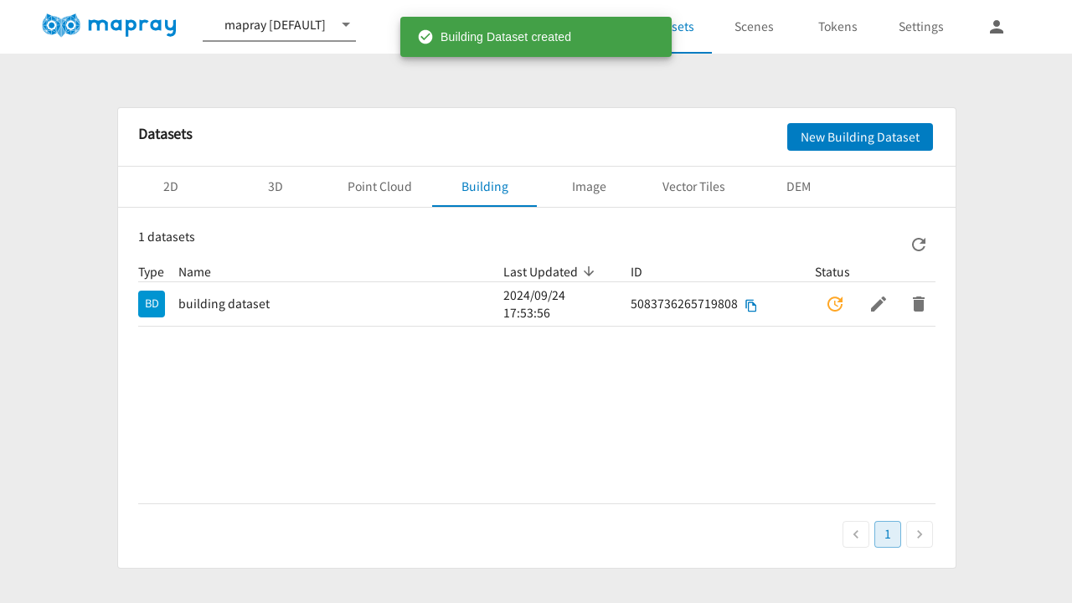
Task: Click New Building Dataset button
Action: pyautogui.click(x=859, y=137)
